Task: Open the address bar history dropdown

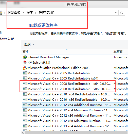Action: 116,13
